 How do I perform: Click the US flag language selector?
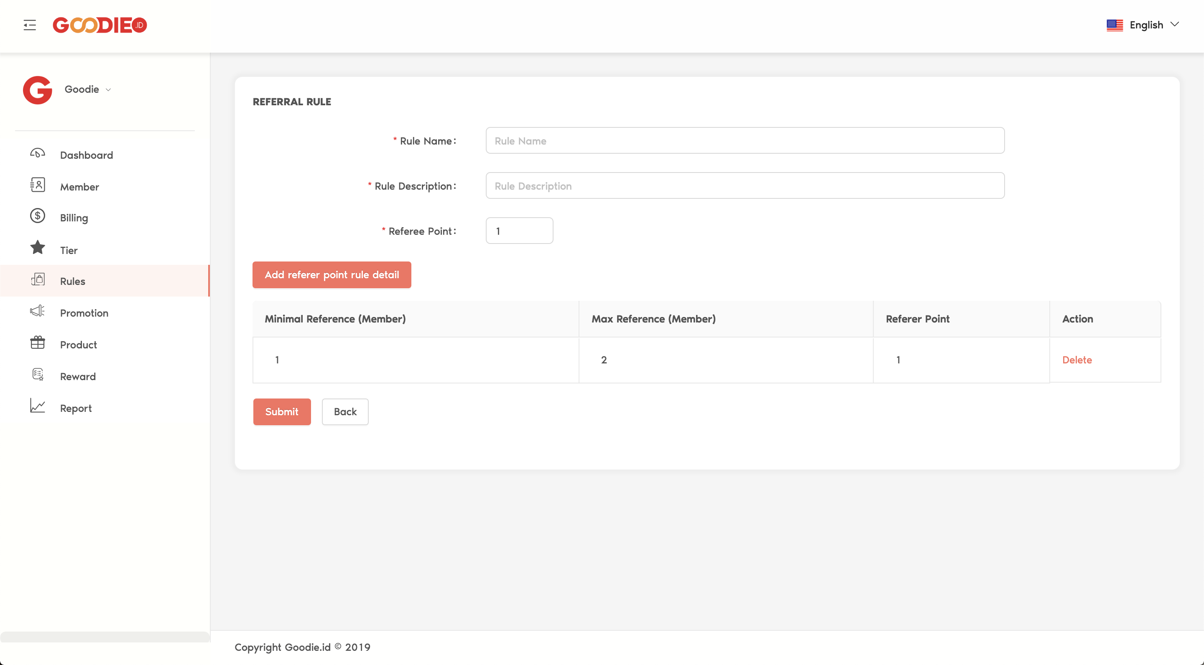coord(1114,25)
